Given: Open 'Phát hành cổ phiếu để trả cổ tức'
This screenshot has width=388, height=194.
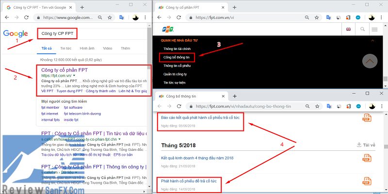Looking at the screenshot, I should coord(189,181).
